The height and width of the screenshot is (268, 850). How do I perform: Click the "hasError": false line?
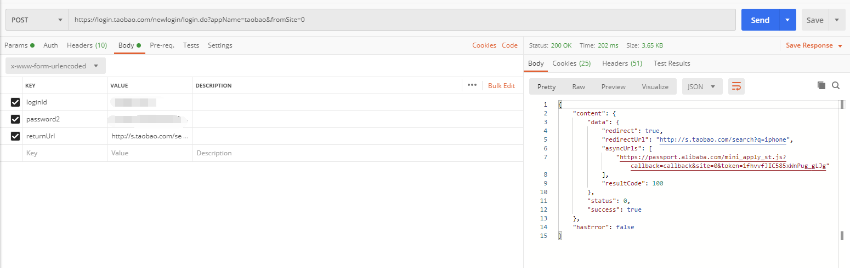(603, 227)
